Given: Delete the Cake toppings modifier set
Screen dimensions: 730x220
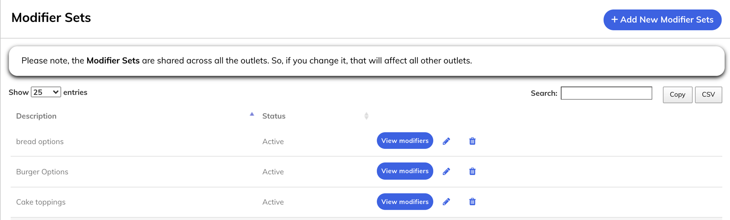Looking at the screenshot, I should [472, 202].
